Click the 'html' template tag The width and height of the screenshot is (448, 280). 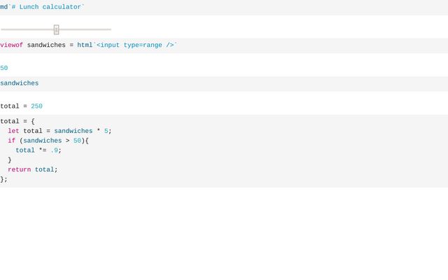pyautogui.click(x=85, y=45)
